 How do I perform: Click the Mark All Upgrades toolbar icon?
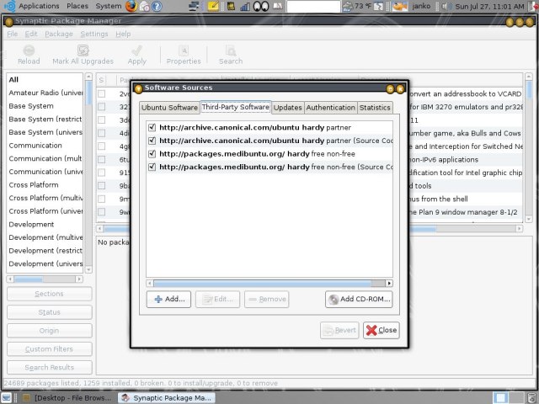click(x=83, y=50)
